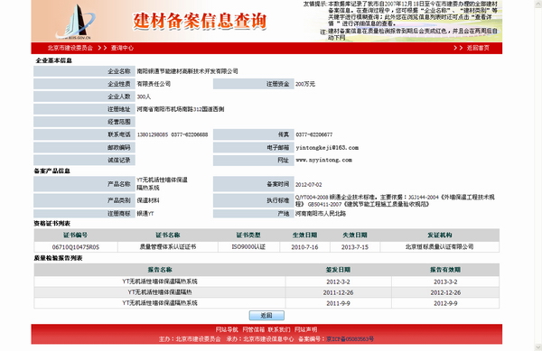The width and height of the screenshot is (542, 351).
Task: Click the fax number 0377-62206677
Action: pos(313,134)
